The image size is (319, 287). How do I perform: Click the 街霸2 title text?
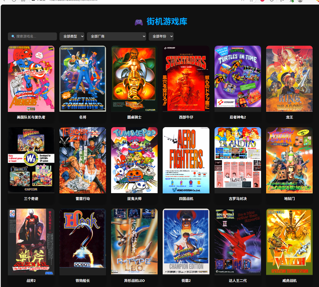click(x=186, y=281)
